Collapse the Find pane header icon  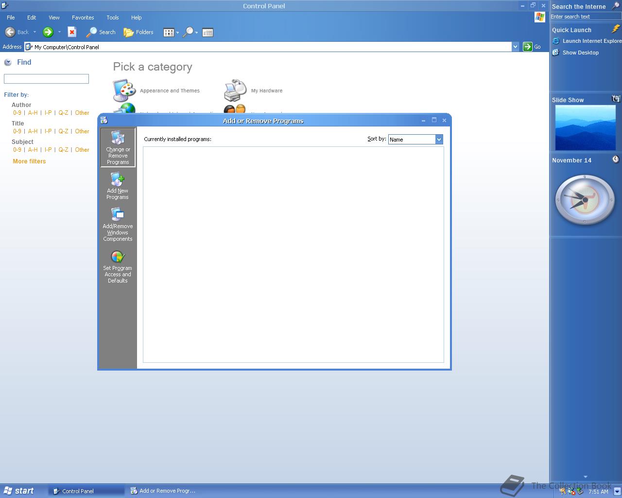[x=8, y=62]
